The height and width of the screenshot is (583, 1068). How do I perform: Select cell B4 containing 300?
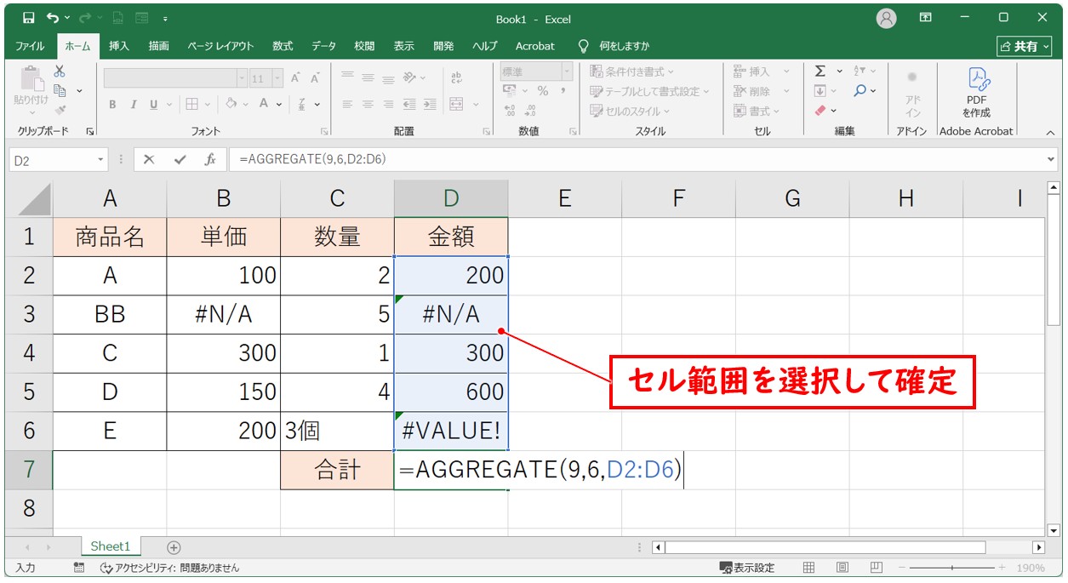click(x=223, y=352)
